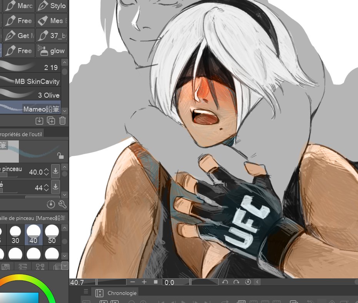358x303 pixels.
Task: Toggle the tool property lock
Action: [x=60, y=156]
